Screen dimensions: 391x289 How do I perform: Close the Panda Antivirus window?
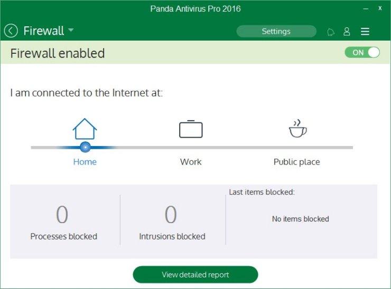[x=380, y=9]
